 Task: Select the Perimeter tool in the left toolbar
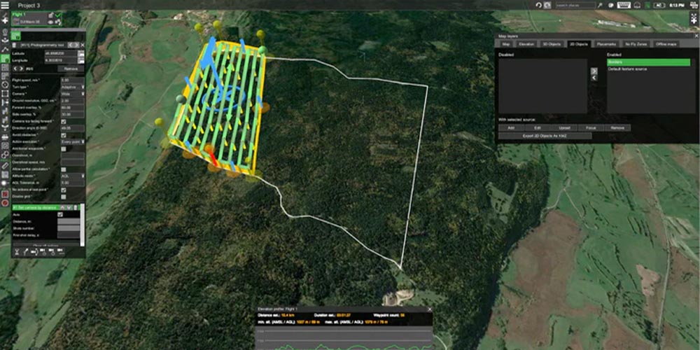5,93
